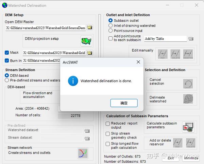
Task: Click Cancel selection undo icon
Action: pos(188,84)
